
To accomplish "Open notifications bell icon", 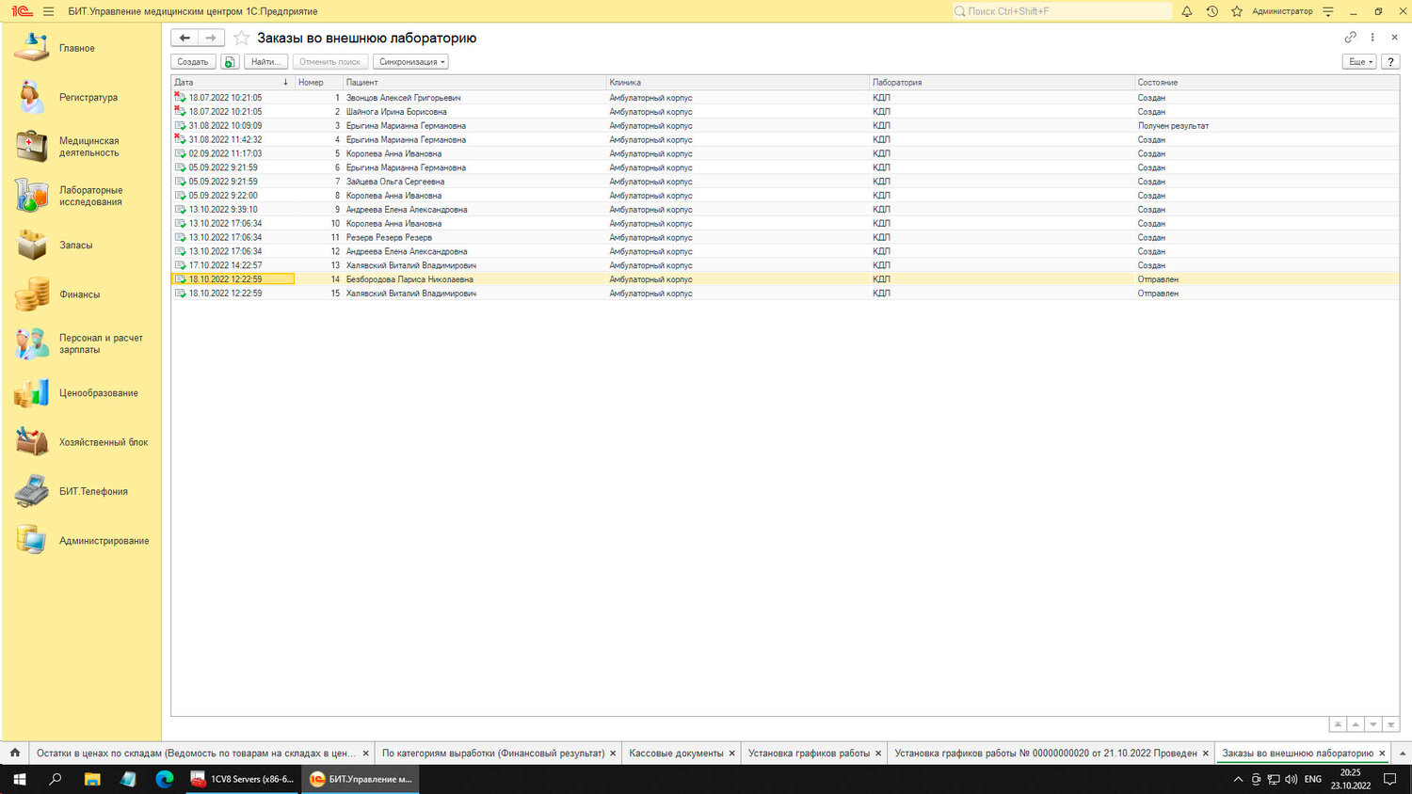I will click(1187, 11).
